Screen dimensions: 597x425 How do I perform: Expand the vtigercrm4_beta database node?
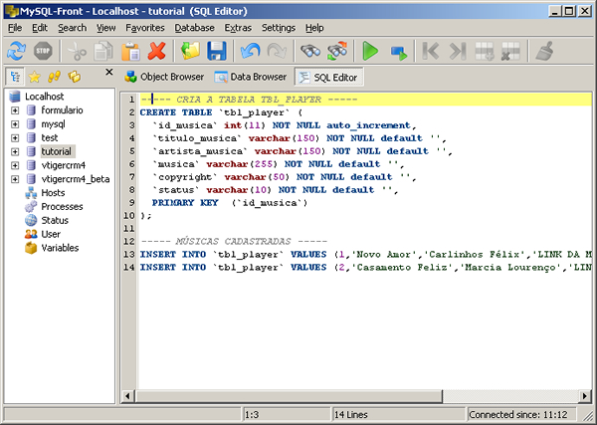(15, 179)
